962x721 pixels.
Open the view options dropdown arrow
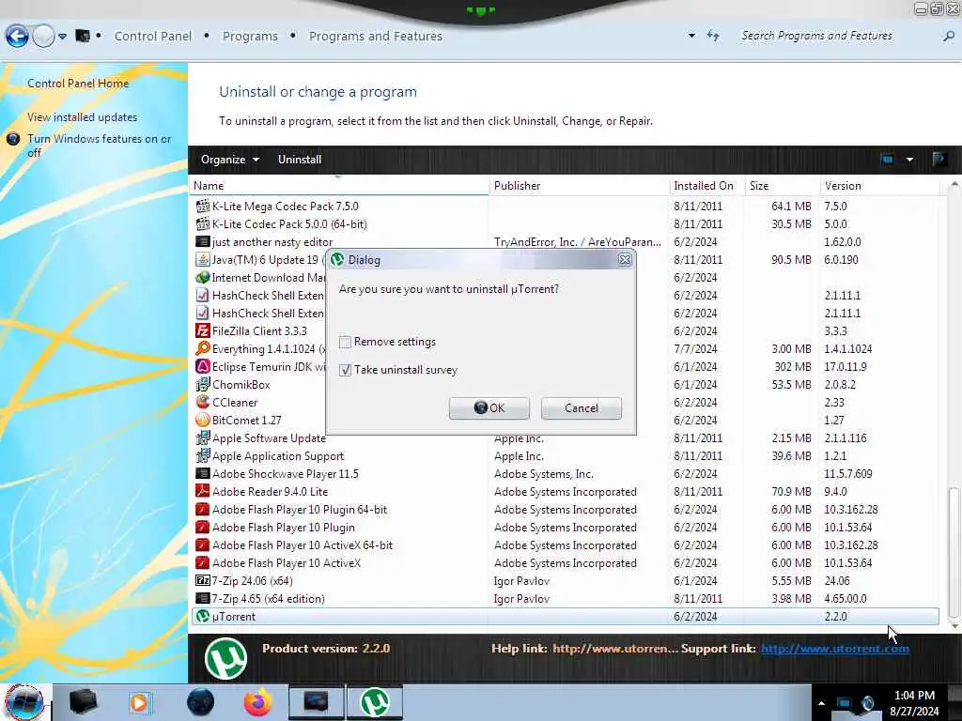pyautogui.click(x=909, y=160)
